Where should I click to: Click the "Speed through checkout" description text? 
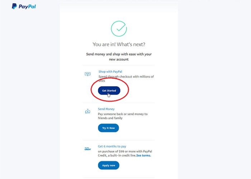(126, 78)
